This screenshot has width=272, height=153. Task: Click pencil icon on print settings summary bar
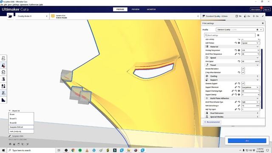[x=263, y=16]
